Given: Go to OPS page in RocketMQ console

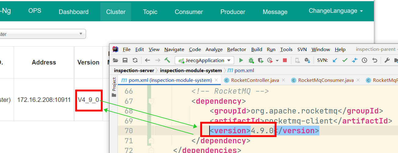Looking at the screenshot, I should (35, 11).
